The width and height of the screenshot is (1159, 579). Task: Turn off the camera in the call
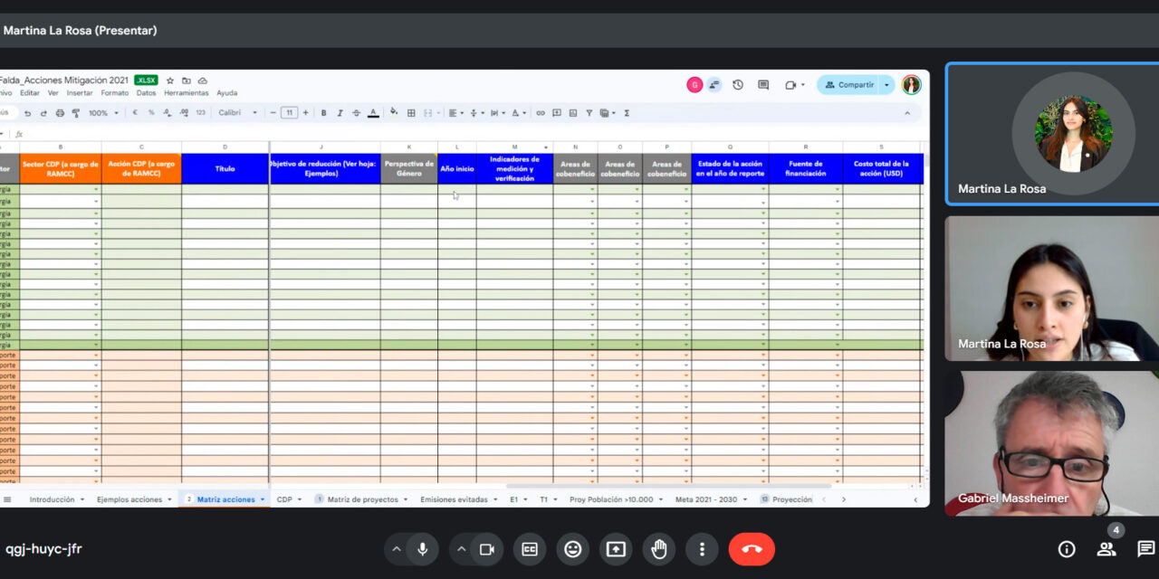(486, 549)
